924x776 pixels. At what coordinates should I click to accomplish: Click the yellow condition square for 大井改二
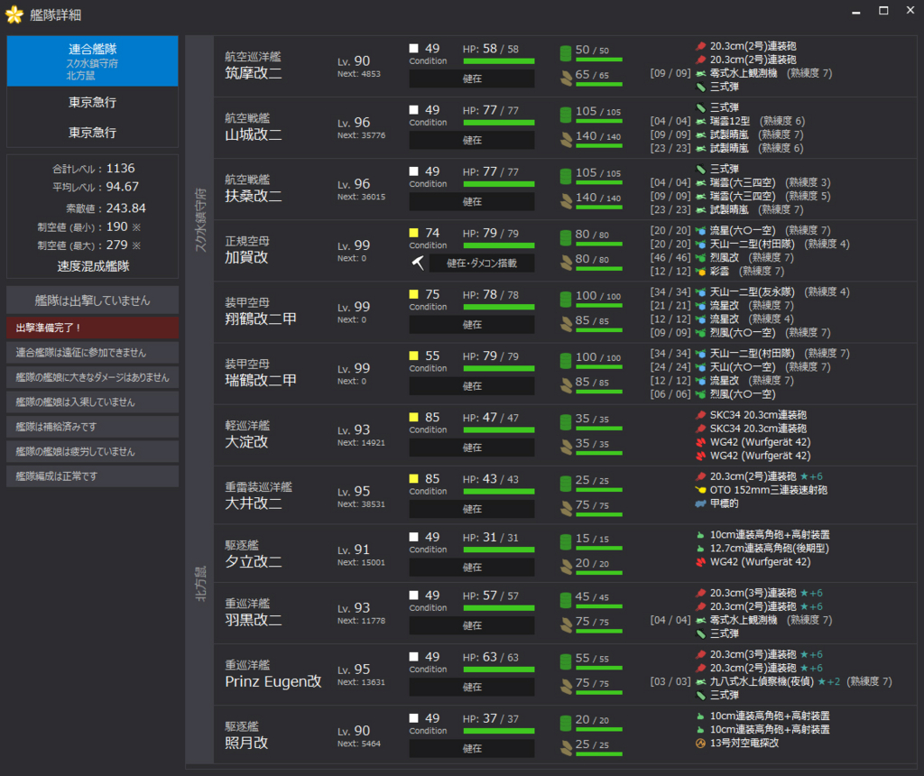[x=413, y=478]
